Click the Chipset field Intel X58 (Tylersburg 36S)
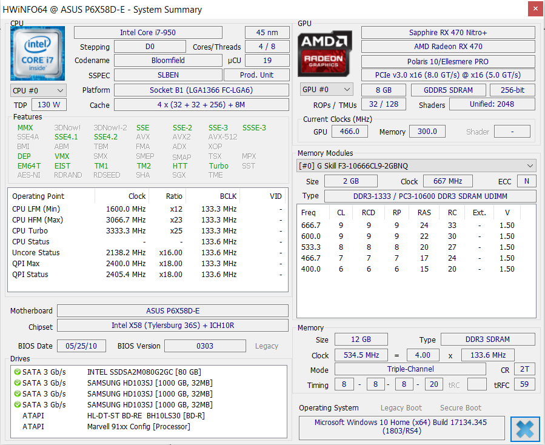Image resolution: width=545 pixels, height=445 pixels. coord(173,326)
